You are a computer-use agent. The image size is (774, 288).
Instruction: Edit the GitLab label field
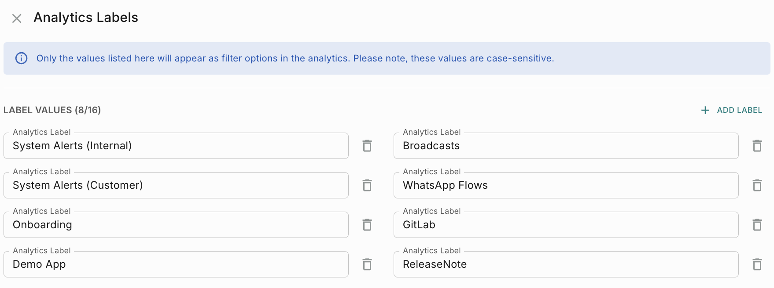(x=566, y=225)
